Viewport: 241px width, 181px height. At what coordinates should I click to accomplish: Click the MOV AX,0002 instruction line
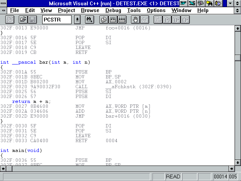click(x=64, y=82)
